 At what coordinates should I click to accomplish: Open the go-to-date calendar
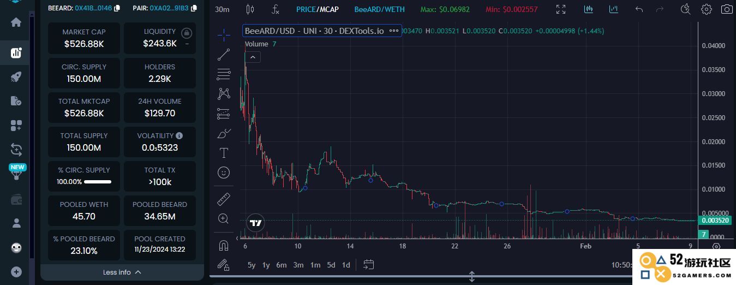point(369,265)
